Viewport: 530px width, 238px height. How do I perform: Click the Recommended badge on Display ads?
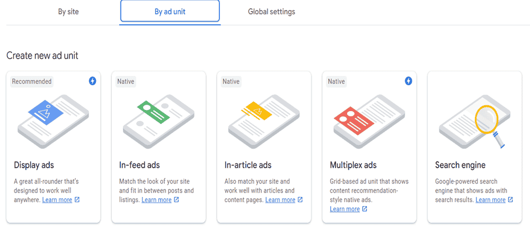[x=32, y=81]
